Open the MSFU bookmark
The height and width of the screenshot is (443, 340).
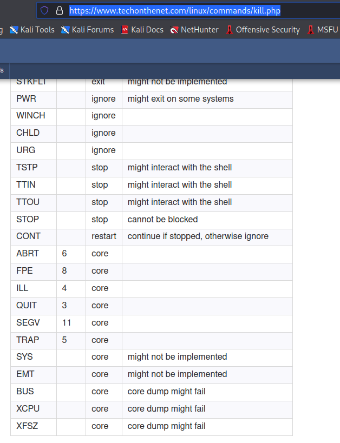pyautogui.click(x=323, y=30)
